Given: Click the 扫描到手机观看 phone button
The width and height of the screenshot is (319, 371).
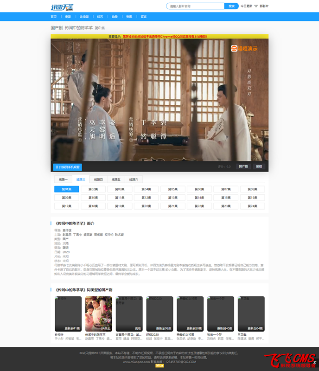Looking at the screenshot, I should tap(68, 167).
